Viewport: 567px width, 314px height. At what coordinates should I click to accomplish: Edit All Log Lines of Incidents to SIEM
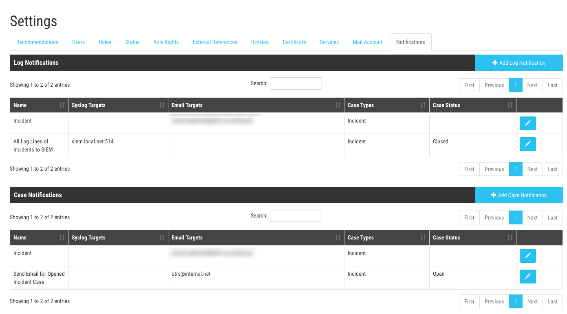coord(527,144)
